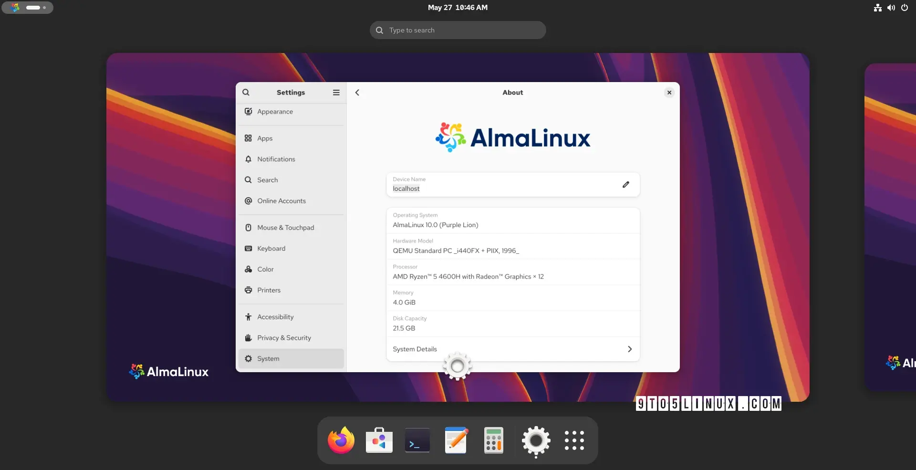Select Search settings panel
The width and height of the screenshot is (916, 470).
[x=291, y=180]
